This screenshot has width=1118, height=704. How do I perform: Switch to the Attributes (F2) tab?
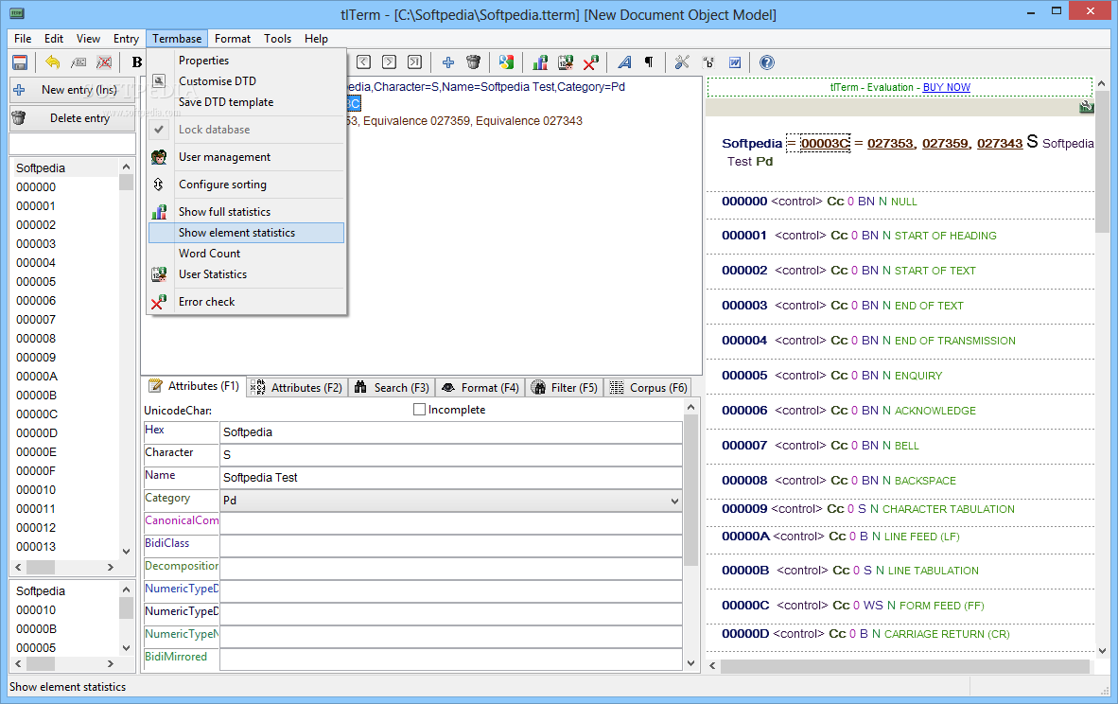pos(297,387)
